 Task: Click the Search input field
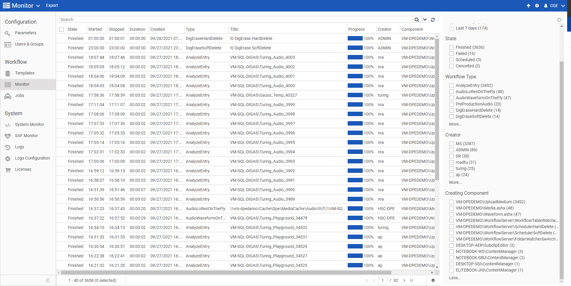tap(236, 19)
